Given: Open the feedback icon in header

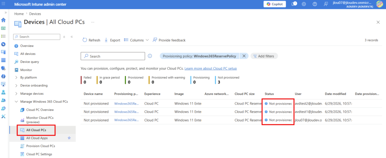Looking at the screenshot, I should tap(326, 4).
